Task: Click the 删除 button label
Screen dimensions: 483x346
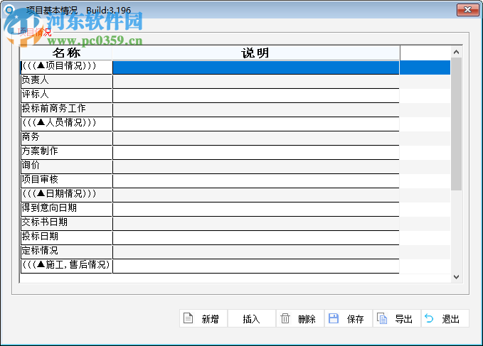Action: click(307, 319)
